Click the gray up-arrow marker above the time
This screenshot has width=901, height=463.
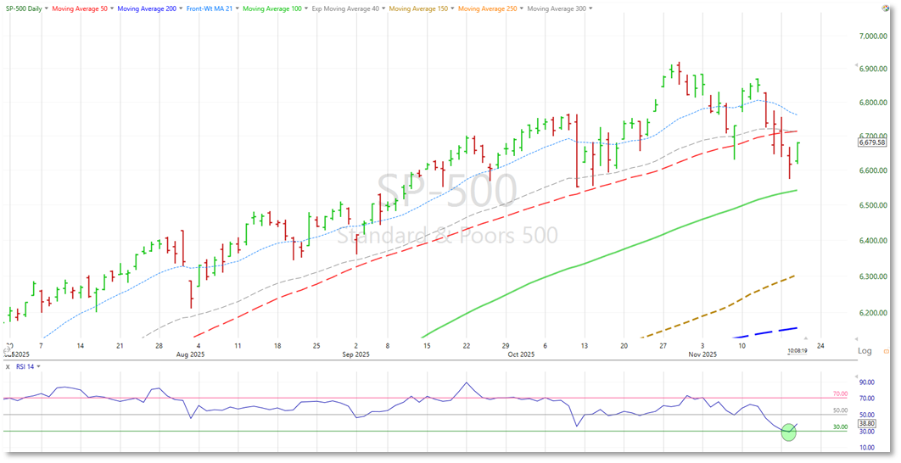click(806, 339)
